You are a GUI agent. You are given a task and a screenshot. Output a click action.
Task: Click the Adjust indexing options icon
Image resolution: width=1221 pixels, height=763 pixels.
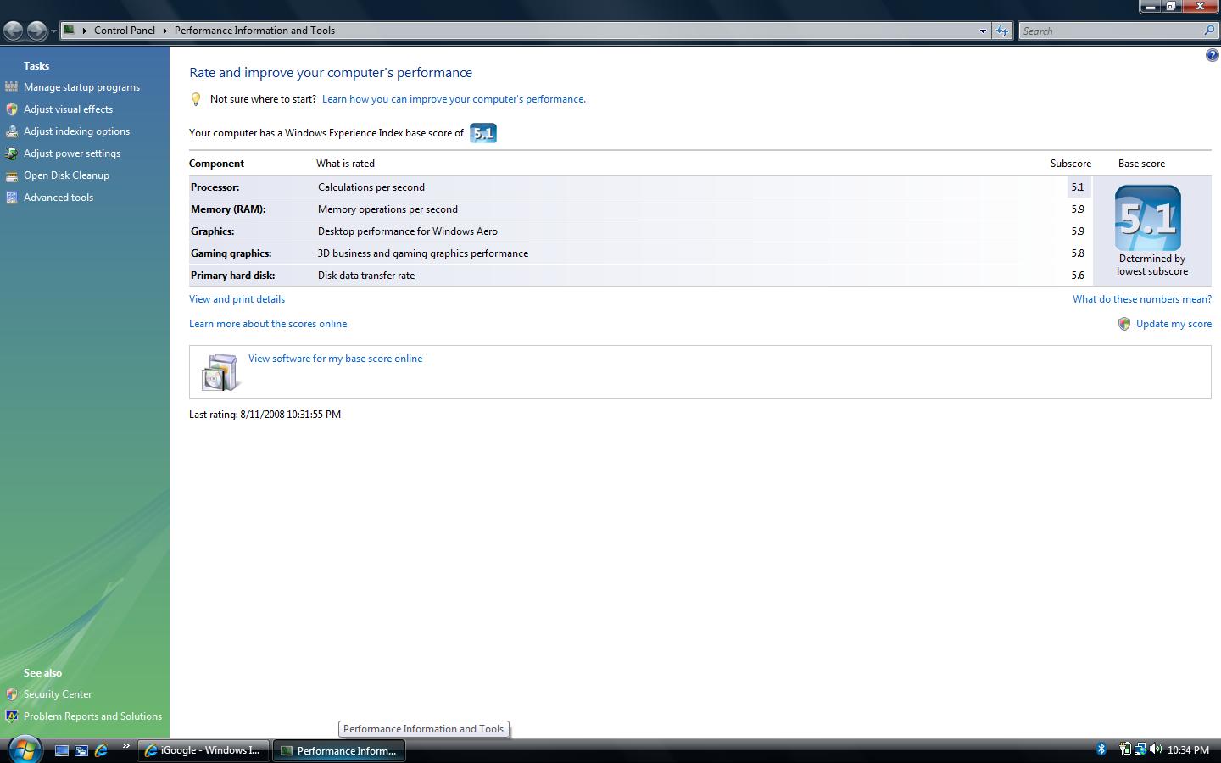pyautogui.click(x=11, y=131)
